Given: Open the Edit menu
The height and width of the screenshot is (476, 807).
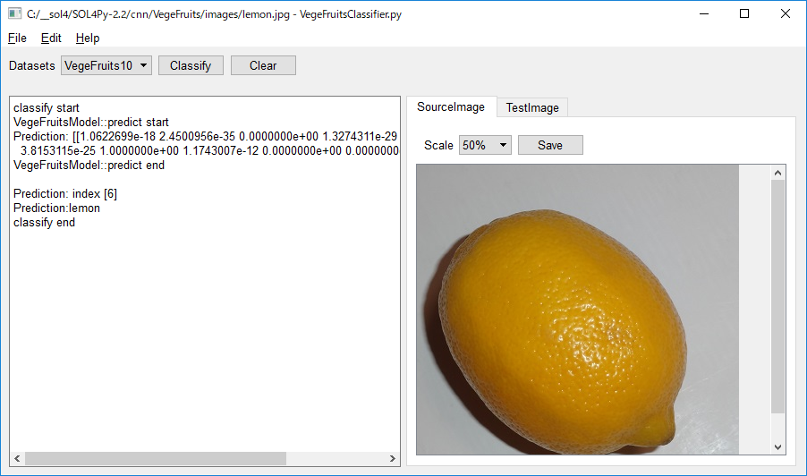Looking at the screenshot, I should point(51,38).
